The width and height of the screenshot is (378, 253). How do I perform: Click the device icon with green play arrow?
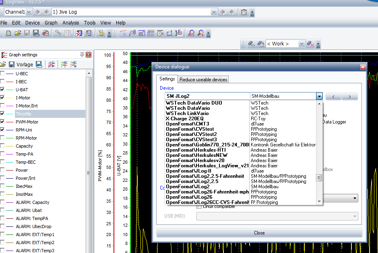[89, 33]
